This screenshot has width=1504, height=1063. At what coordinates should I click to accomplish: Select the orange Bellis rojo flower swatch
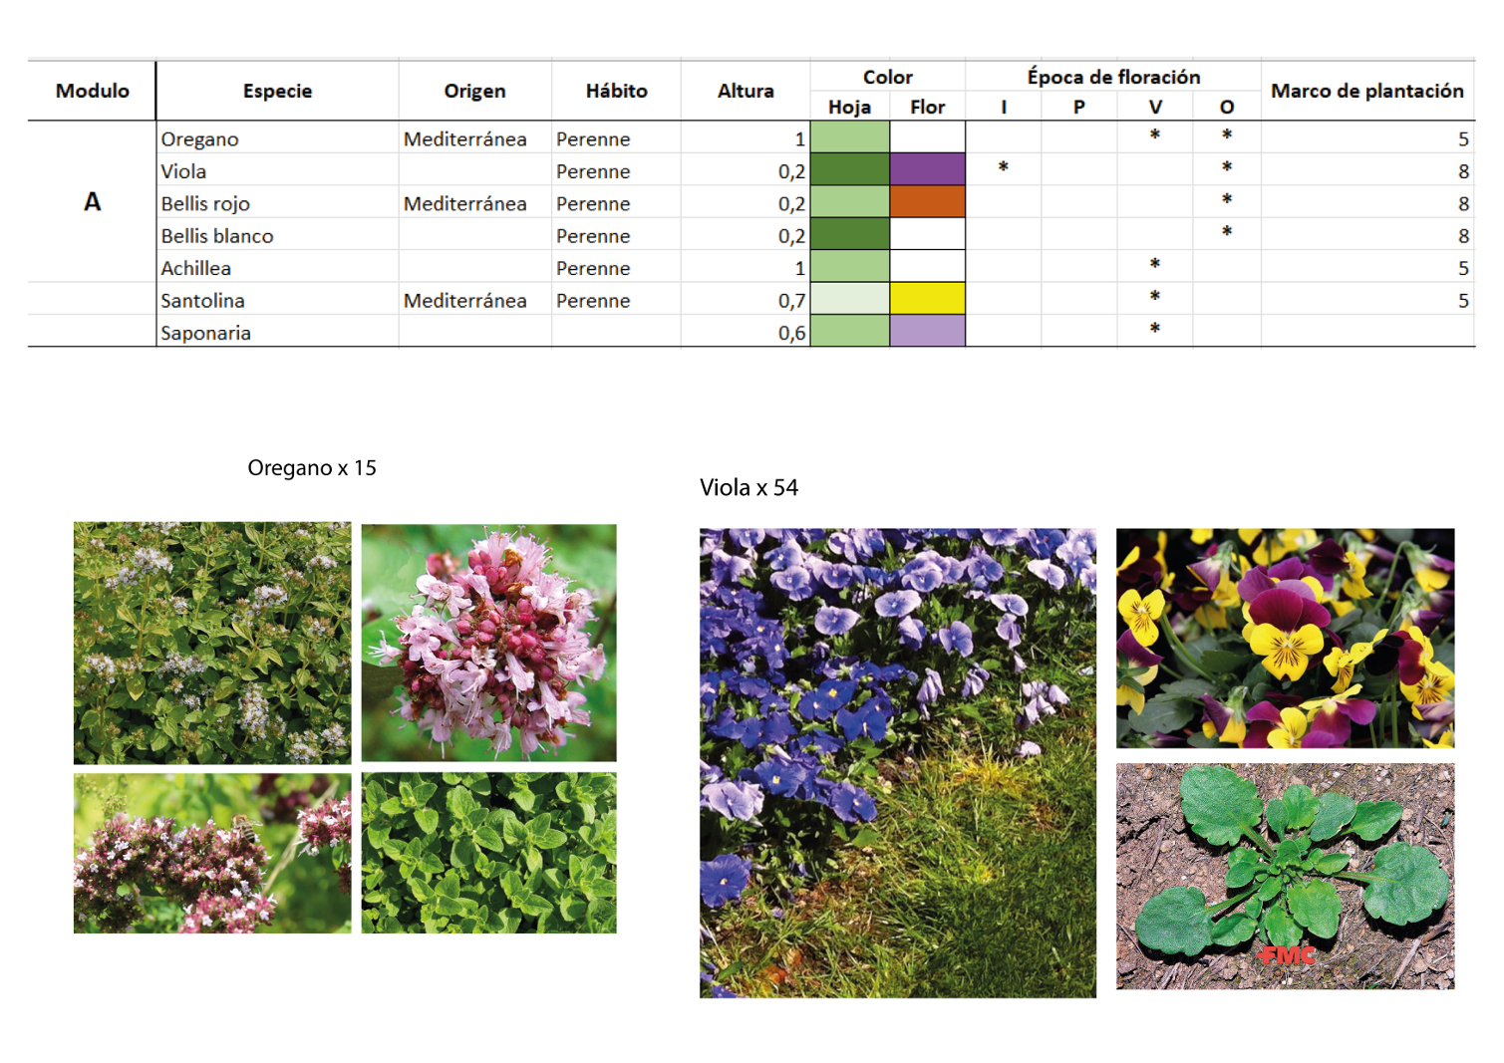pos(927,201)
